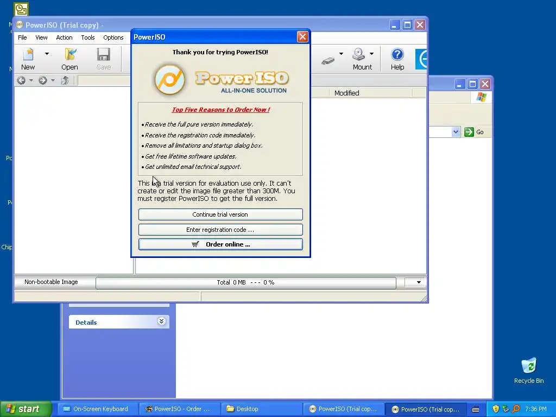Click the Details panel heading
This screenshot has width=556, height=417.
tap(86, 323)
